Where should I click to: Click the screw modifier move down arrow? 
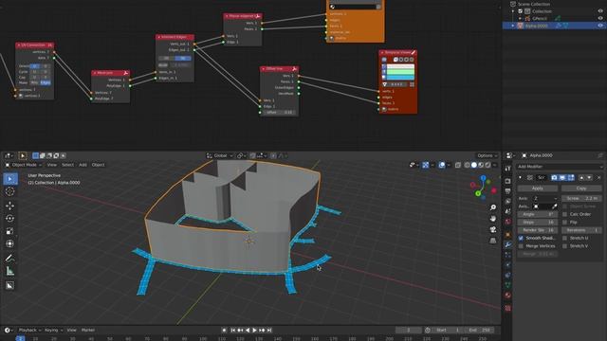(589, 177)
